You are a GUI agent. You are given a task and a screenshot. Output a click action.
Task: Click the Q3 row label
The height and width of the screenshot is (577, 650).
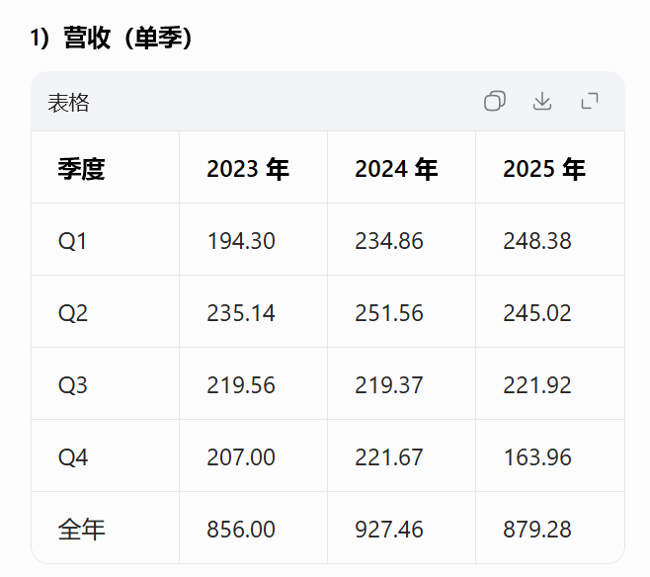73,385
